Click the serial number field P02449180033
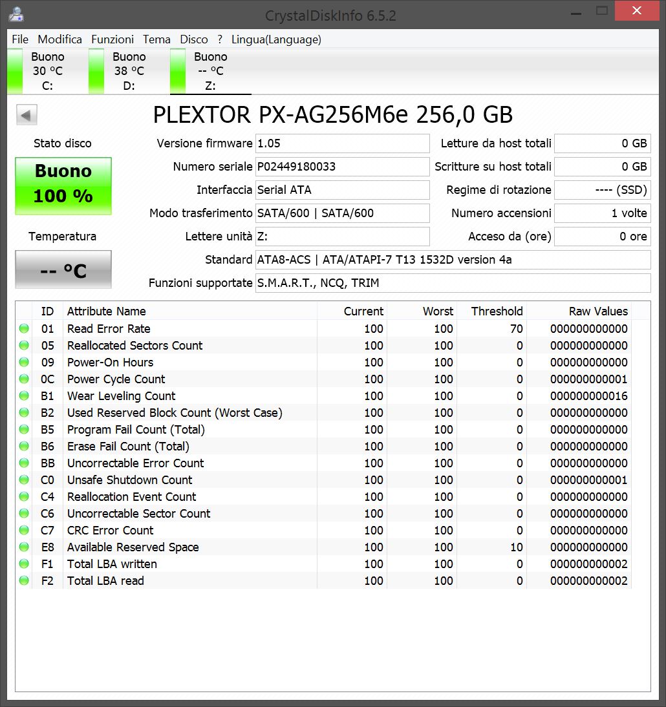This screenshot has height=707, width=666. pyautogui.click(x=343, y=167)
